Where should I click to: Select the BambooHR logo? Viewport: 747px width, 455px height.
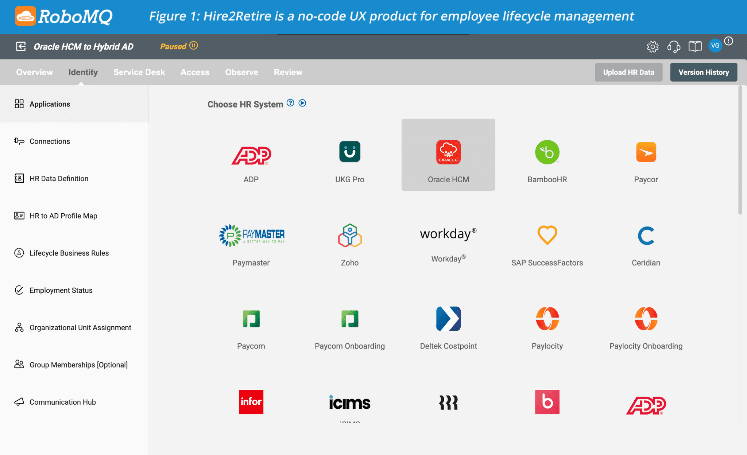tap(547, 152)
